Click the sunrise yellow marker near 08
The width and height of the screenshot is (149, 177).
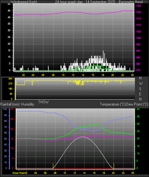coord(53,166)
